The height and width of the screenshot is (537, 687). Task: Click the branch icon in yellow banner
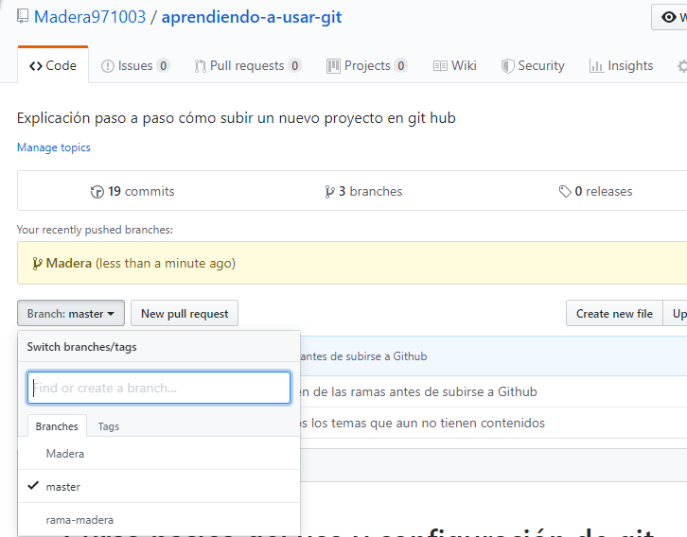[x=37, y=264]
